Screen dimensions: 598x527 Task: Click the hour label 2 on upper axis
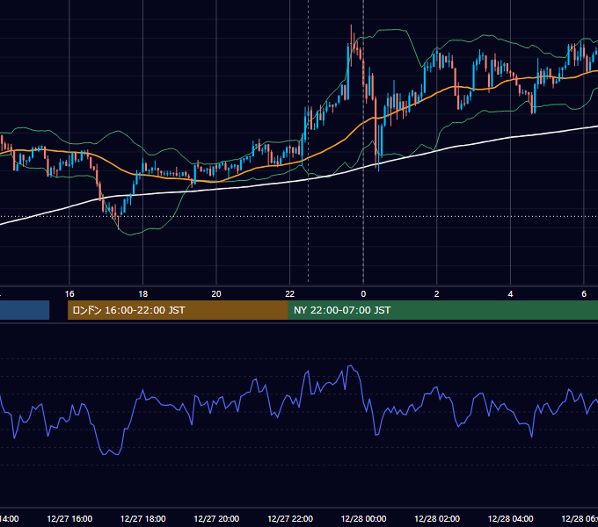437,294
